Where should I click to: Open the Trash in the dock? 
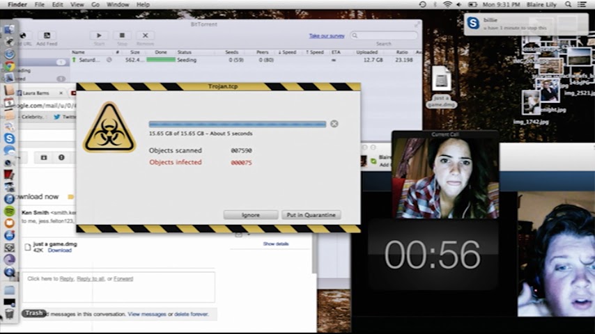click(x=10, y=313)
